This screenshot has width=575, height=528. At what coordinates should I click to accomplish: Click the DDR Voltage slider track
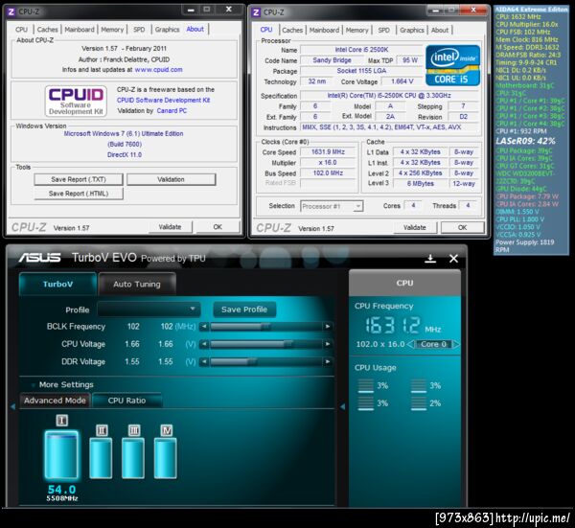coord(265,361)
